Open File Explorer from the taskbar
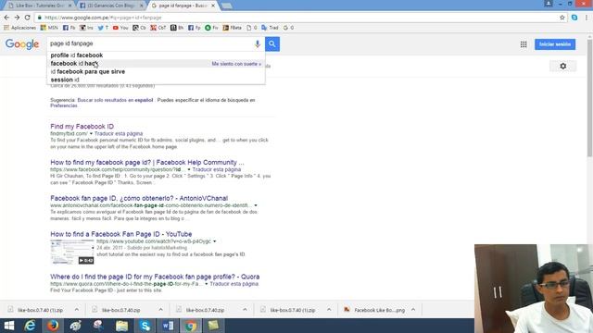Screen dimensions: 593x333 pos(121,326)
